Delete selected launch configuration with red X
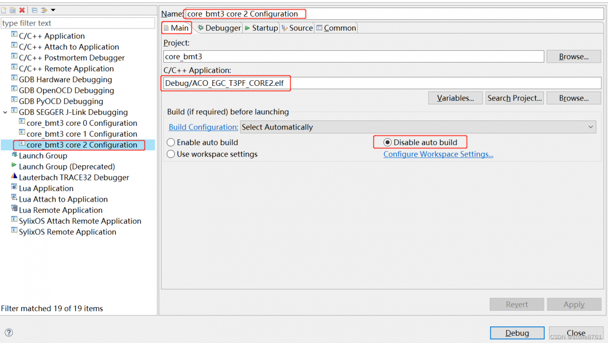The width and height of the screenshot is (608, 343). click(x=22, y=10)
